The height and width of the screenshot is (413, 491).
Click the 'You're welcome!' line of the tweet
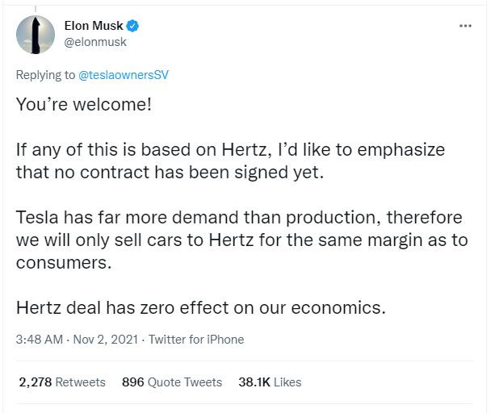pos(84,106)
